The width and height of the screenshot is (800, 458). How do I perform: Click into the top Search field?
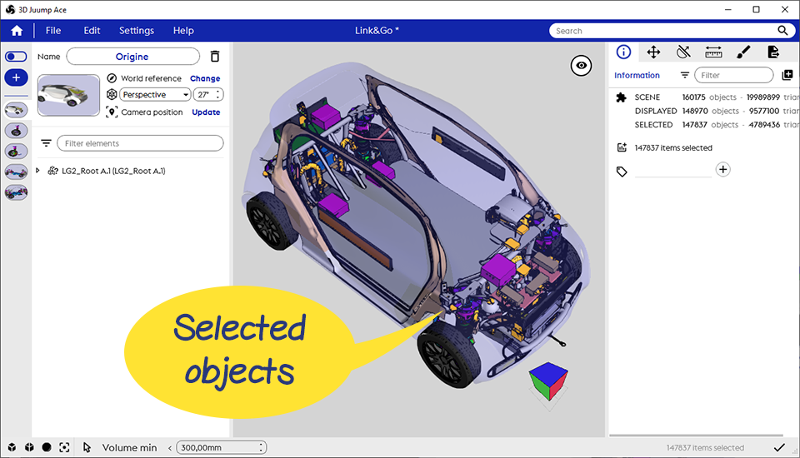click(663, 31)
